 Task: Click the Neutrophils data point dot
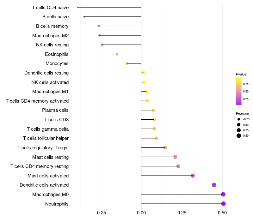[223, 204]
